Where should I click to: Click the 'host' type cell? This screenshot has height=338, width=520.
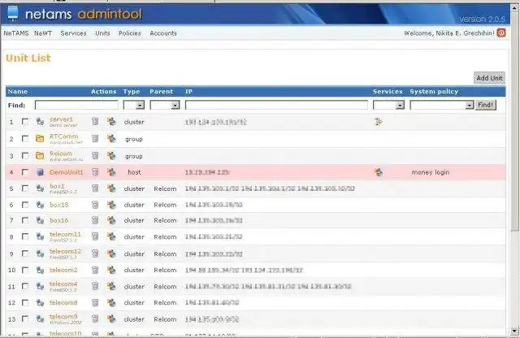pyautogui.click(x=134, y=172)
